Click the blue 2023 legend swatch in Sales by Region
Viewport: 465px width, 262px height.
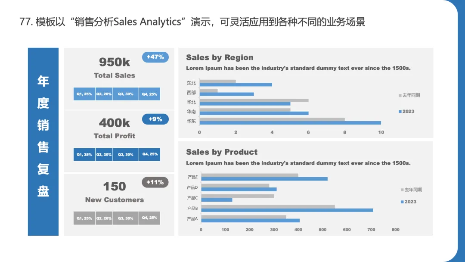click(400, 112)
